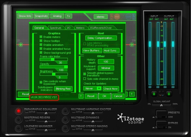Click the left input gain fader
The image size is (191, 137).
pos(150,44)
